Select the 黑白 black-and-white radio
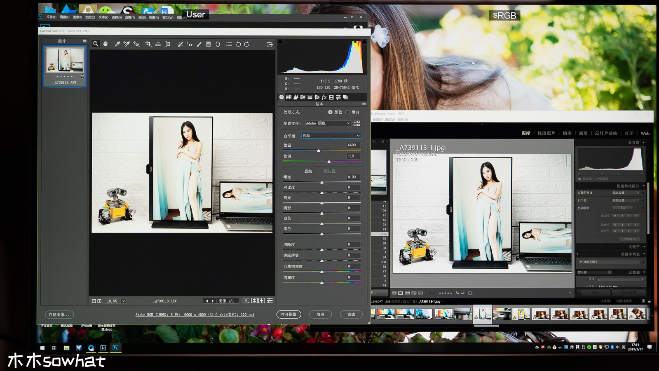The height and width of the screenshot is (371, 659). click(x=347, y=112)
